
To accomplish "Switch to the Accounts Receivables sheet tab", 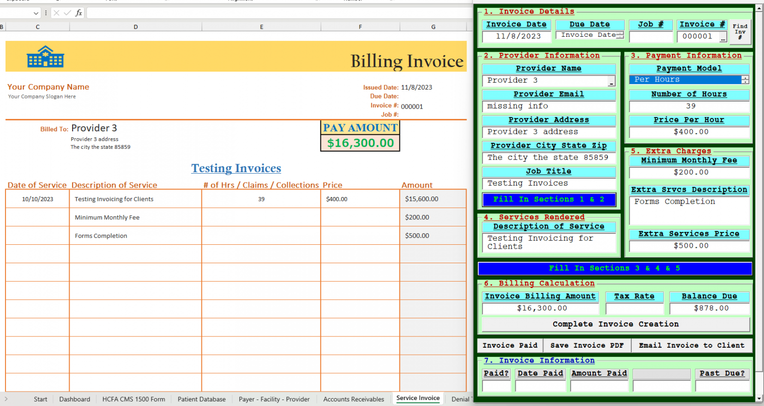I will [353, 399].
